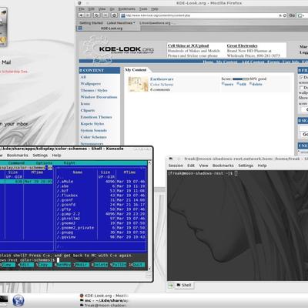Open Firefox Tools menu
The image size is (308, 308).
click(143, 9)
